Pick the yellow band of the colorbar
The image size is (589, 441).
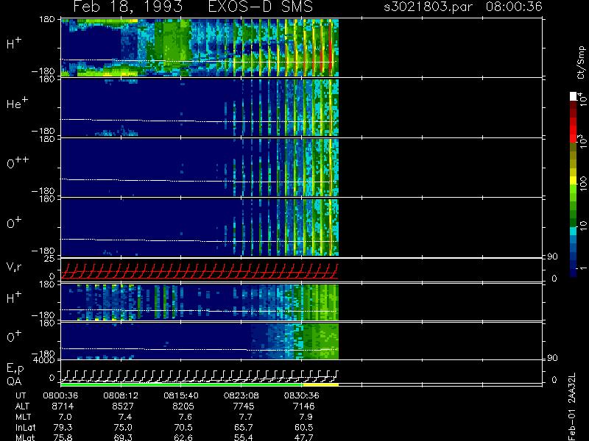(x=574, y=182)
